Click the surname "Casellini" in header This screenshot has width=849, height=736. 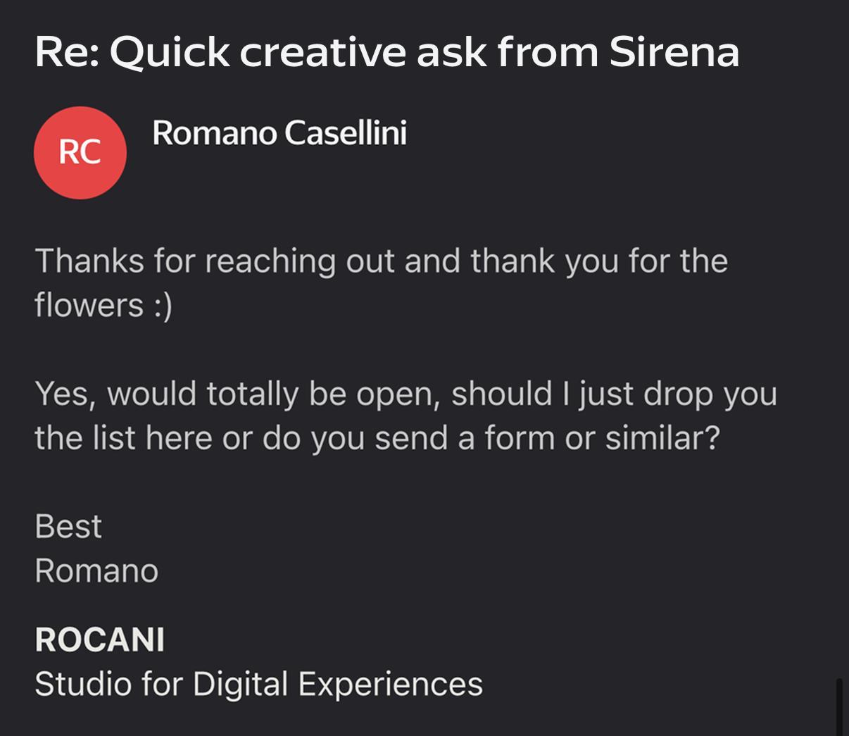[x=345, y=132]
